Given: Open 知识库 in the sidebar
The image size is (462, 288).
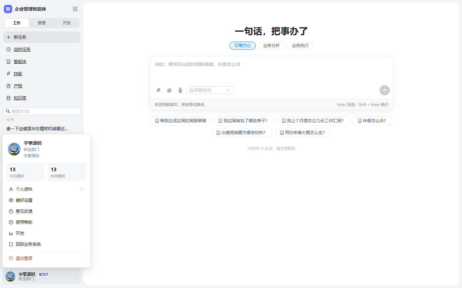Looking at the screenshot, I should [x=42, y=98].
